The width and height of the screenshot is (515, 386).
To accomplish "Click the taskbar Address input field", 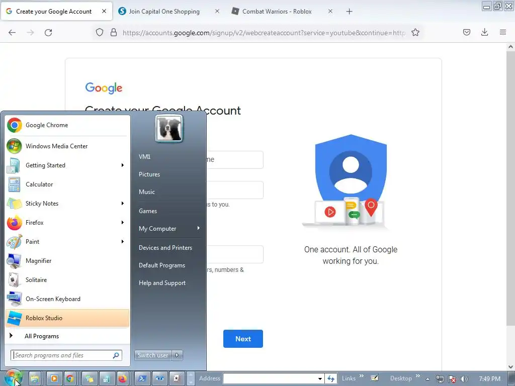I will point(270,378).
